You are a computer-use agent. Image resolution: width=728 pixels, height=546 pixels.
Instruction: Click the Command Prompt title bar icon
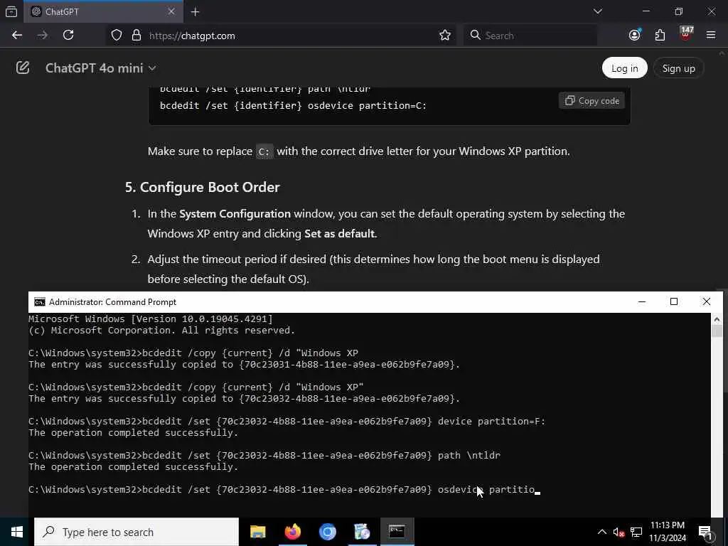tap(40, 302)
